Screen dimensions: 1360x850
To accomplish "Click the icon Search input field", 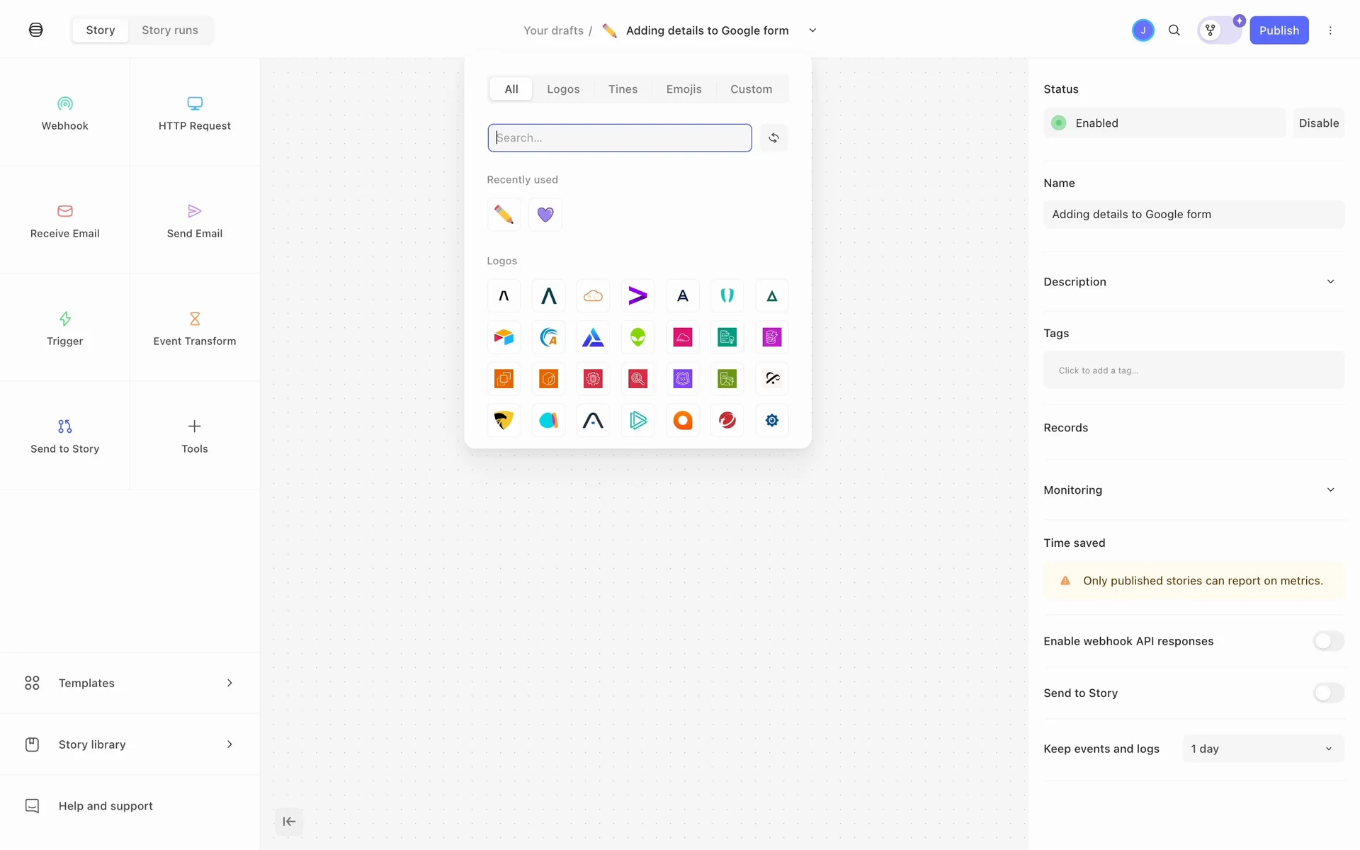I will [619, 138].
